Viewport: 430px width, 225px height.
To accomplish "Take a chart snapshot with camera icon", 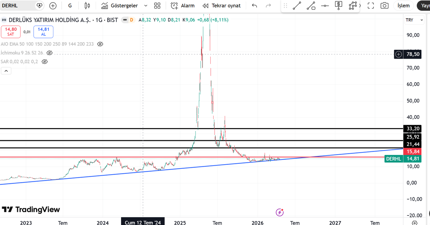I will point(384,5).
